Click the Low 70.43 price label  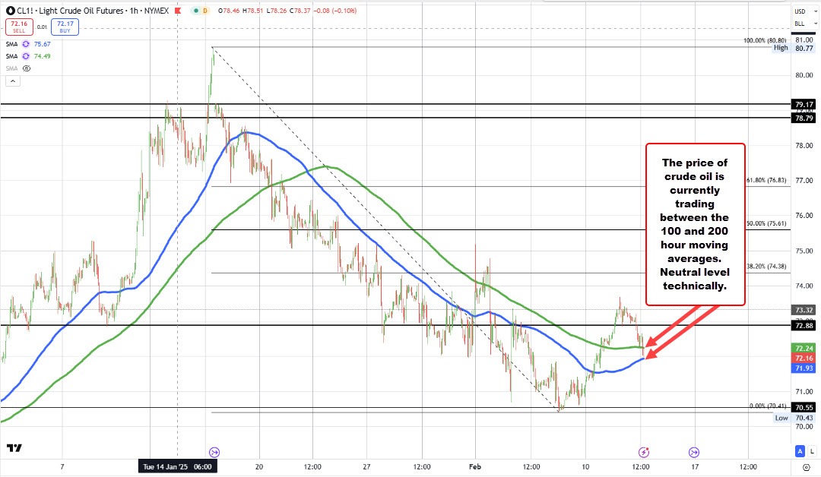794,418
